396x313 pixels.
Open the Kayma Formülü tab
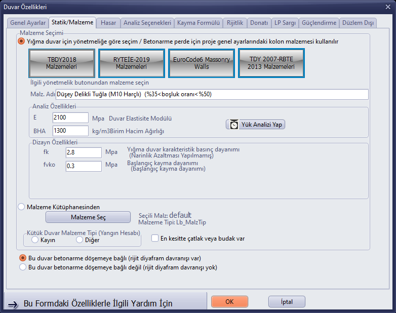tap(199, 23)
